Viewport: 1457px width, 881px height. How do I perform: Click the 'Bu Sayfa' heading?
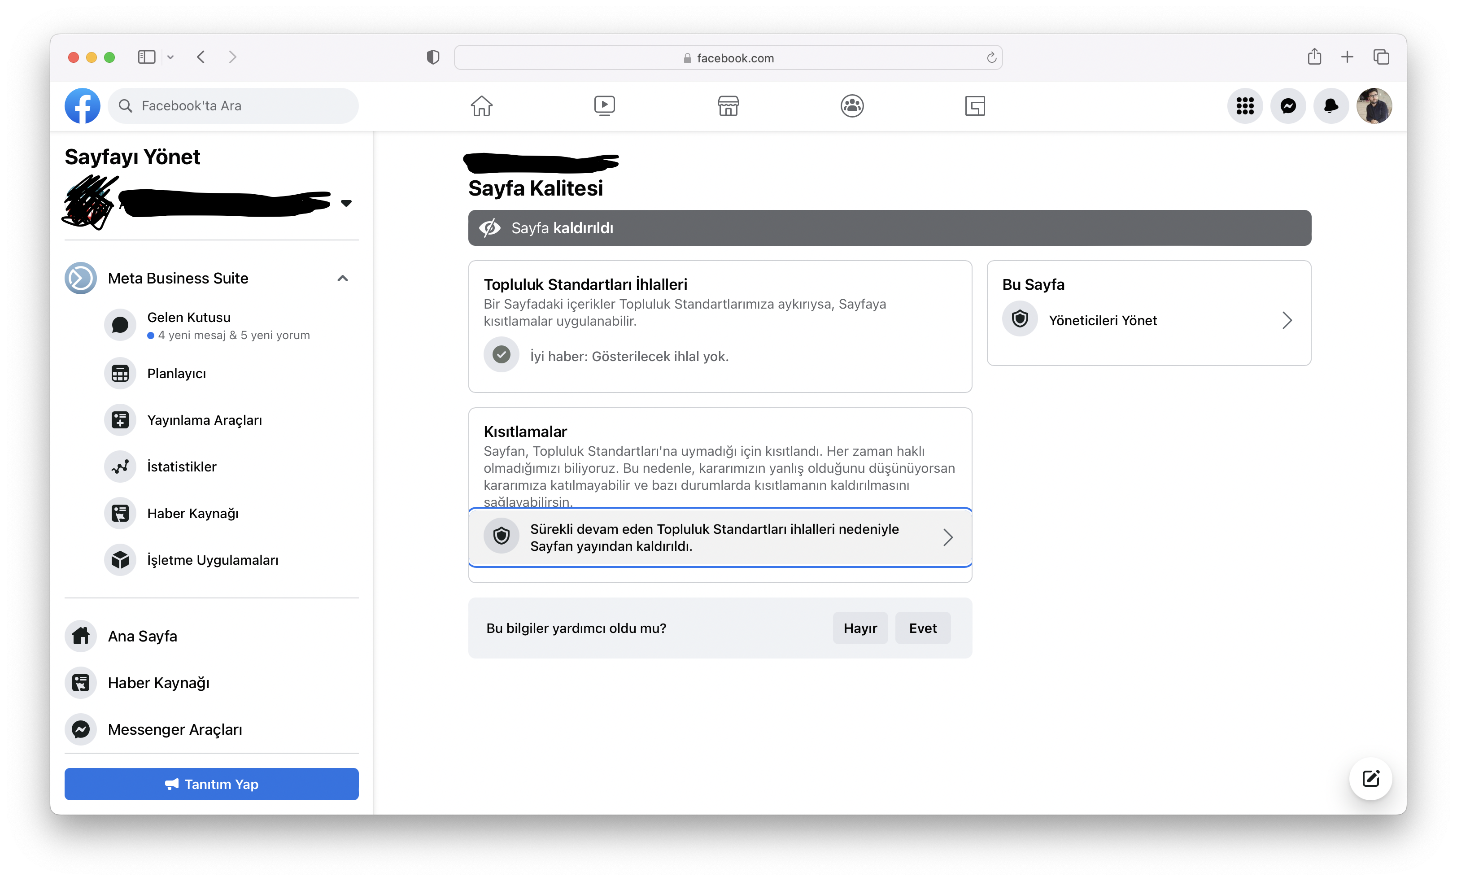(x=1033, y=284)
